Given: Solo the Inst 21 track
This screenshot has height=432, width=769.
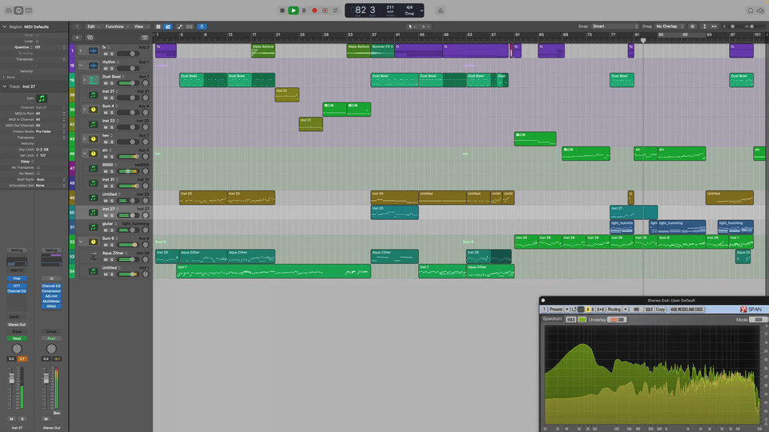Looking at the screenshot, I should pyautogui.click(x=112, y=98).
